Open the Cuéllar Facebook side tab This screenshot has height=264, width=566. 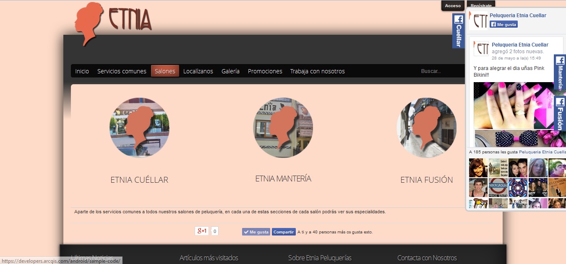click(x=459, y=31)
